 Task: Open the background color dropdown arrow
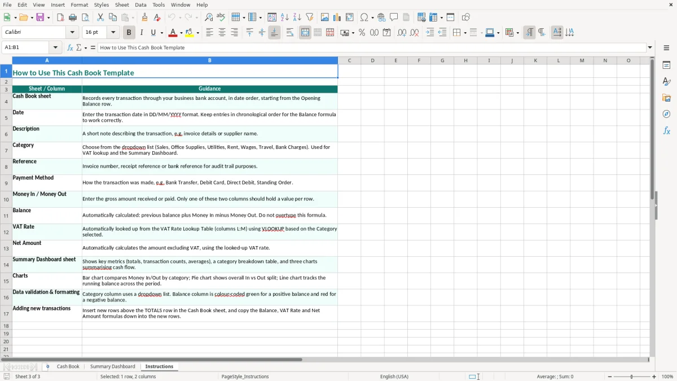(x=197, y=33)
